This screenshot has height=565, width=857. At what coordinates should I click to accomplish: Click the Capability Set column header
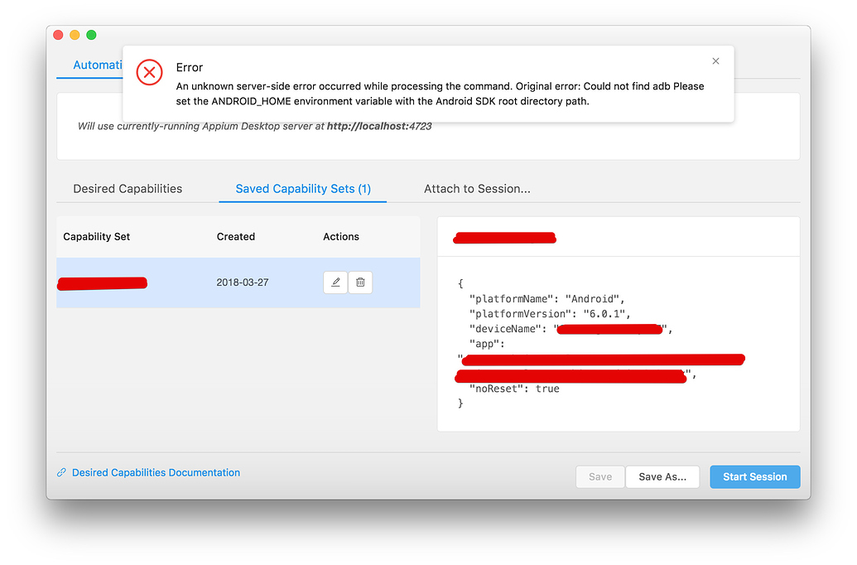(x=97, y=236)
